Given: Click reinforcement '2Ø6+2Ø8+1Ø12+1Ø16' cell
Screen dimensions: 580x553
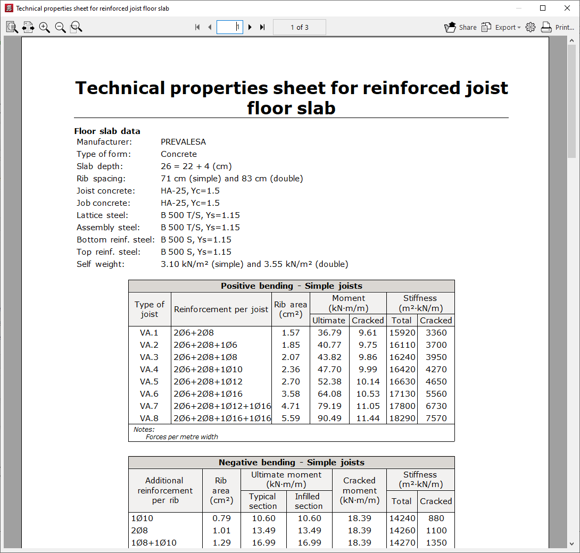Looking at the screenshot, I should tap(222, 406).
